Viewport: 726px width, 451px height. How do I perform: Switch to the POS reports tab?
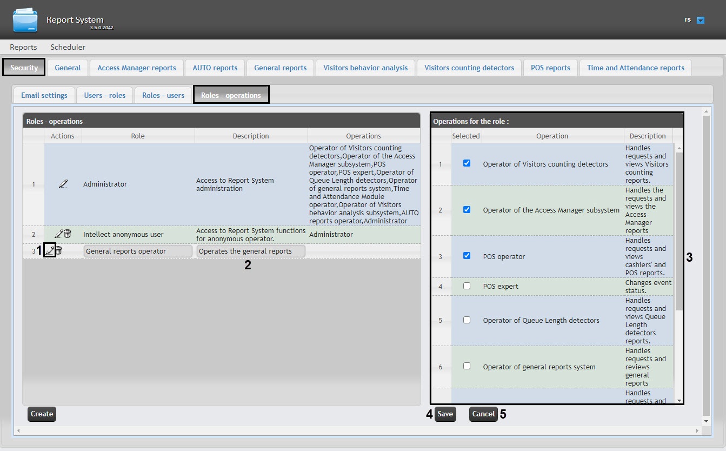pos(550,68)
